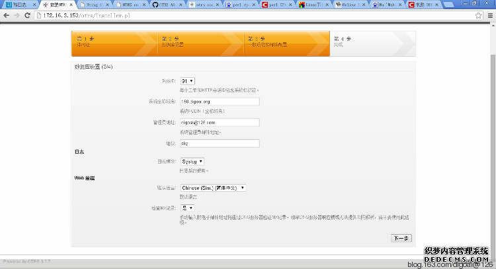
Task: Switch to the GitHub OTRS tab
Action: pos(167,5)
